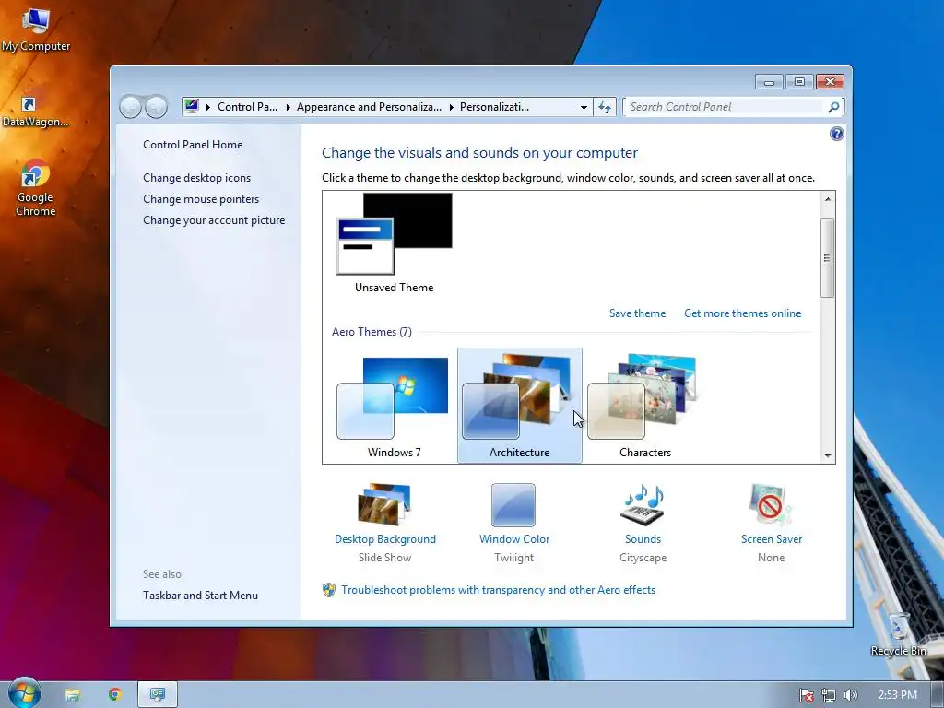
Task: Open Taskbar and Start Menu link
Action: click(x=200, y=596)
